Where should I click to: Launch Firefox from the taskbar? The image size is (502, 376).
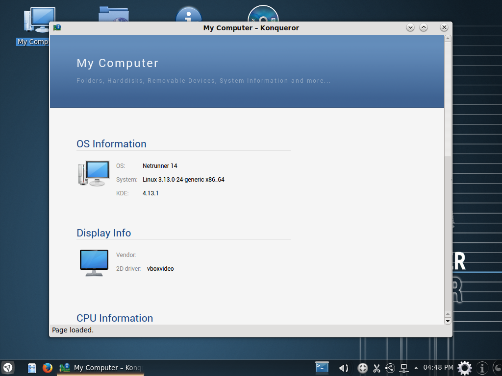48,368
